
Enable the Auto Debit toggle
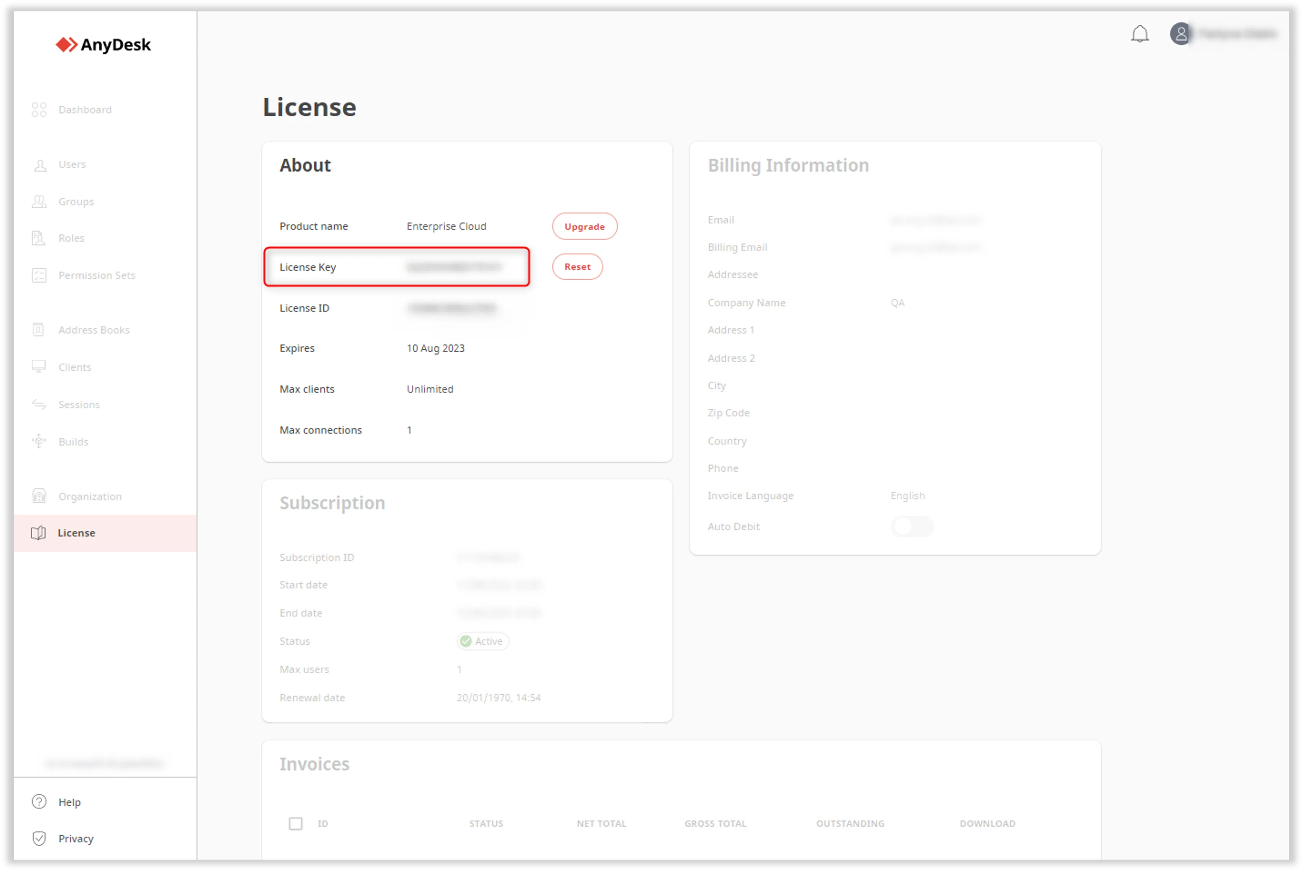pyautogui.click(x=912, y=526)
